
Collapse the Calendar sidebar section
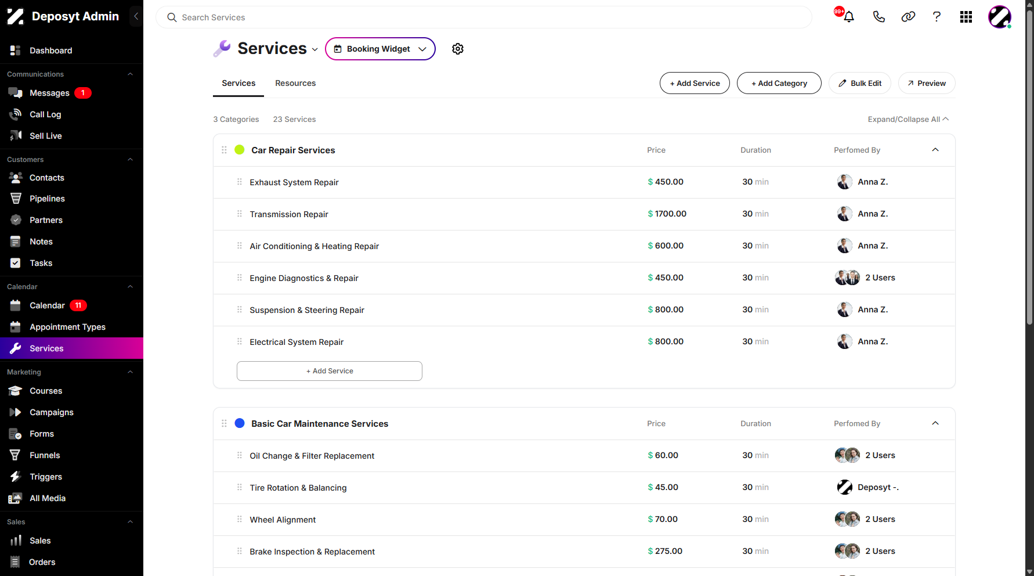pos(130,287)
